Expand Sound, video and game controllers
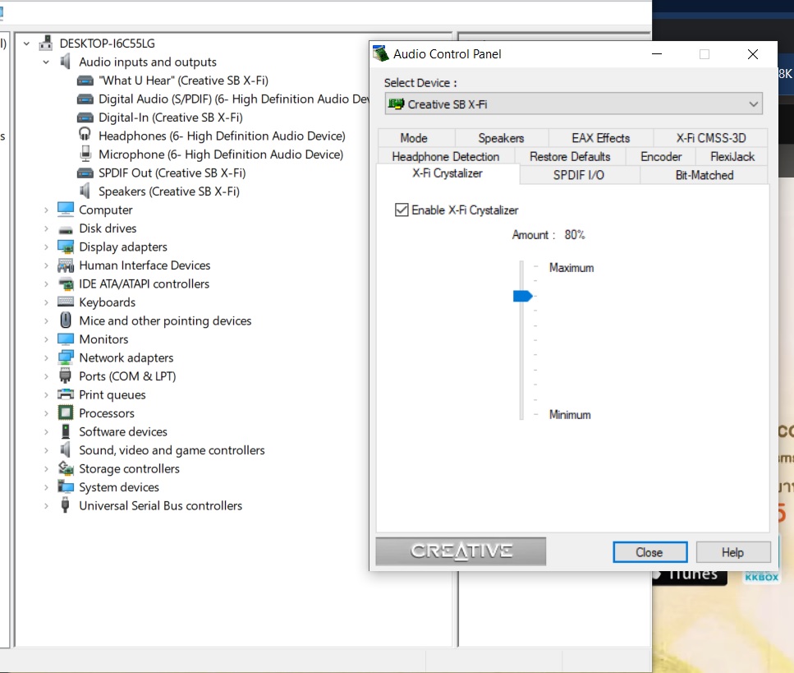 click(x=46, y=450)
